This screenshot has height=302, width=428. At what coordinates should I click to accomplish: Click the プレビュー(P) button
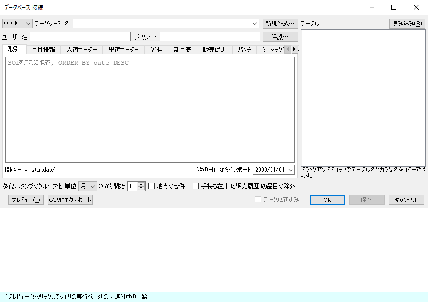(x=26, y=200)
